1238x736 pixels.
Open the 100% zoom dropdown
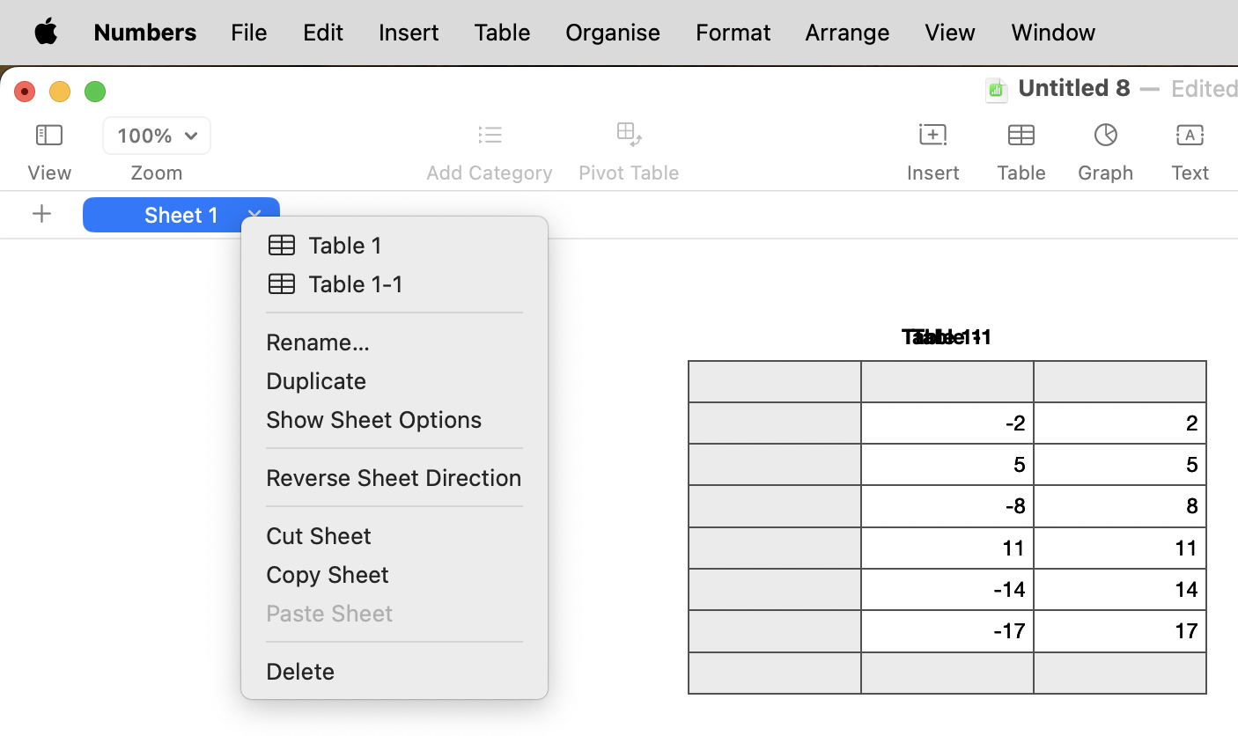pos(157,136)
